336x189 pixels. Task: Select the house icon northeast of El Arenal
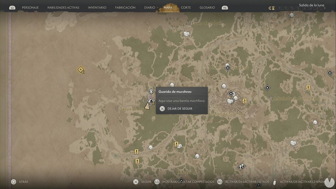click(x=197, y=156)
